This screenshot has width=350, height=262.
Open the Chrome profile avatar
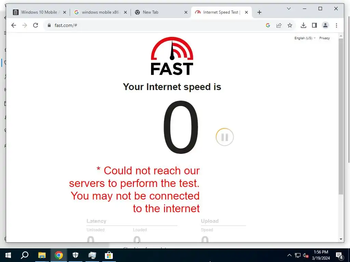tap(325, 25)
